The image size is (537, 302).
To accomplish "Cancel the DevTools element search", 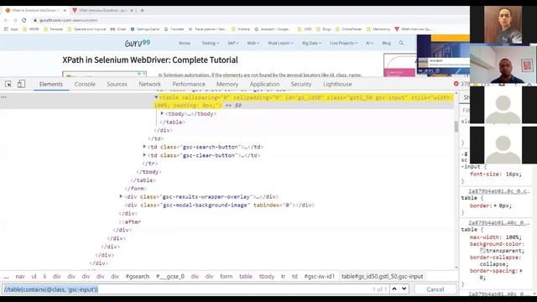I will click(435, 289).
